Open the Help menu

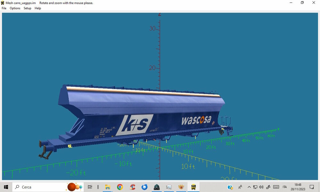coord(38,8)
